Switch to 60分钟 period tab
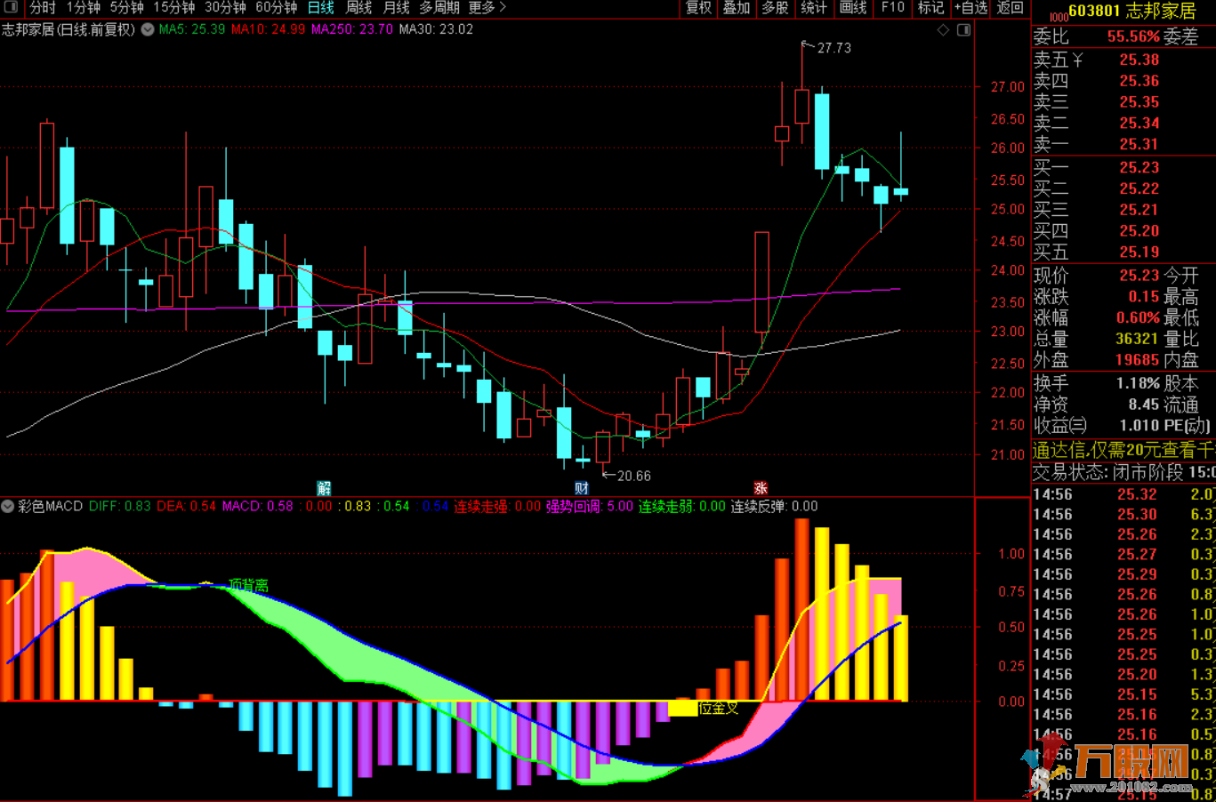 276,7
